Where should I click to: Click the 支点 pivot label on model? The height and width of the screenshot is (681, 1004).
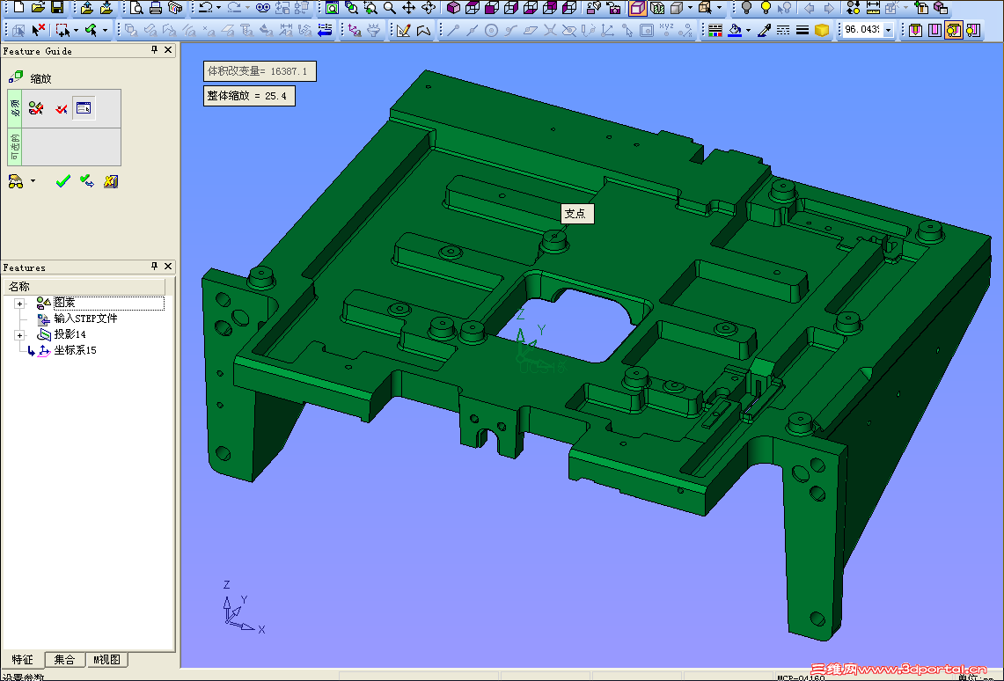point(577,214)
